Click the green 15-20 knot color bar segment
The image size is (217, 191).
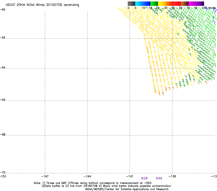click(154, 4)
